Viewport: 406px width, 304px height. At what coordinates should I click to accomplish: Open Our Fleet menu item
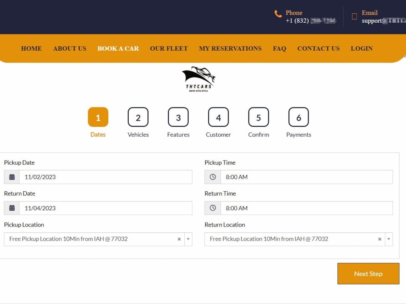pos(169,49)
